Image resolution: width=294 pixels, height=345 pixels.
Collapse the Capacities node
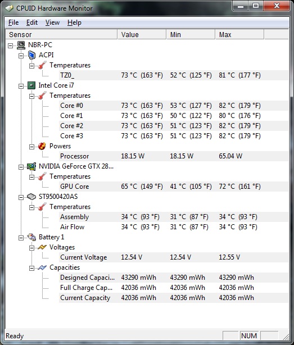[x=31, y=268]
